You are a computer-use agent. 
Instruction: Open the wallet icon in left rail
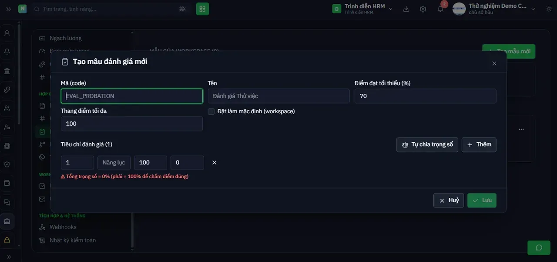pos(7,183)
